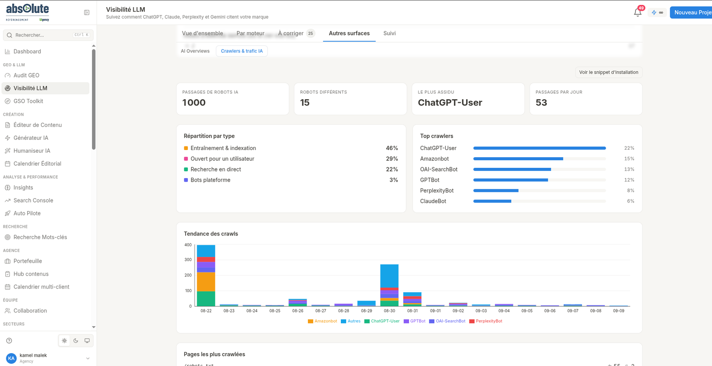The image size is (712, 366).
Task: Click Voir le snippet d'installation button
Action: 609,72
